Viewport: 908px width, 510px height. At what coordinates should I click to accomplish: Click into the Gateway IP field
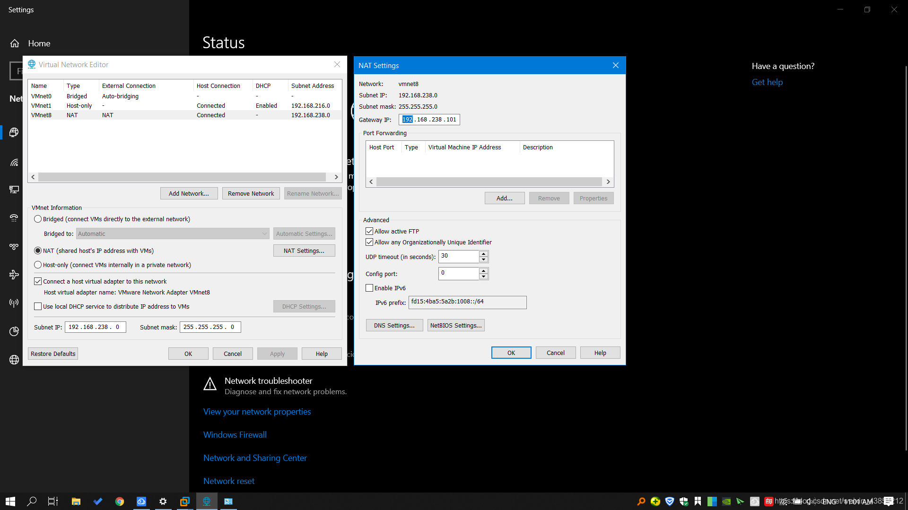(x=429, y=120)
